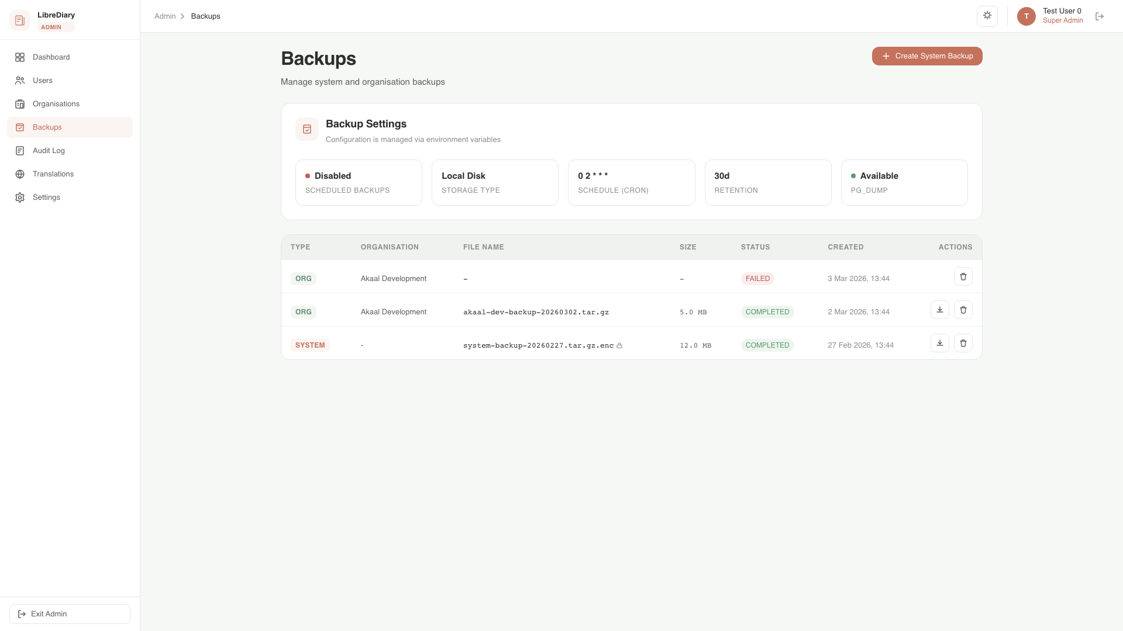Click the Exit Admin button
The height and width of the screenshot is (631, 1123).
coord(70,613)
